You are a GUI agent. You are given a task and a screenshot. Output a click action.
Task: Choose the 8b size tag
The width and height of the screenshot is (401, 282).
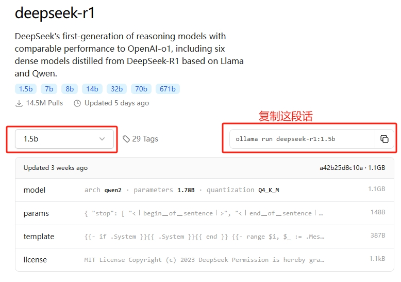[70, 89]
